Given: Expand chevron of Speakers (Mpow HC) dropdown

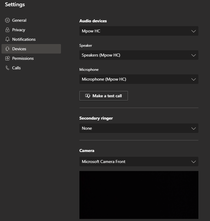Looking at the screenshot, I should (194, 55).
